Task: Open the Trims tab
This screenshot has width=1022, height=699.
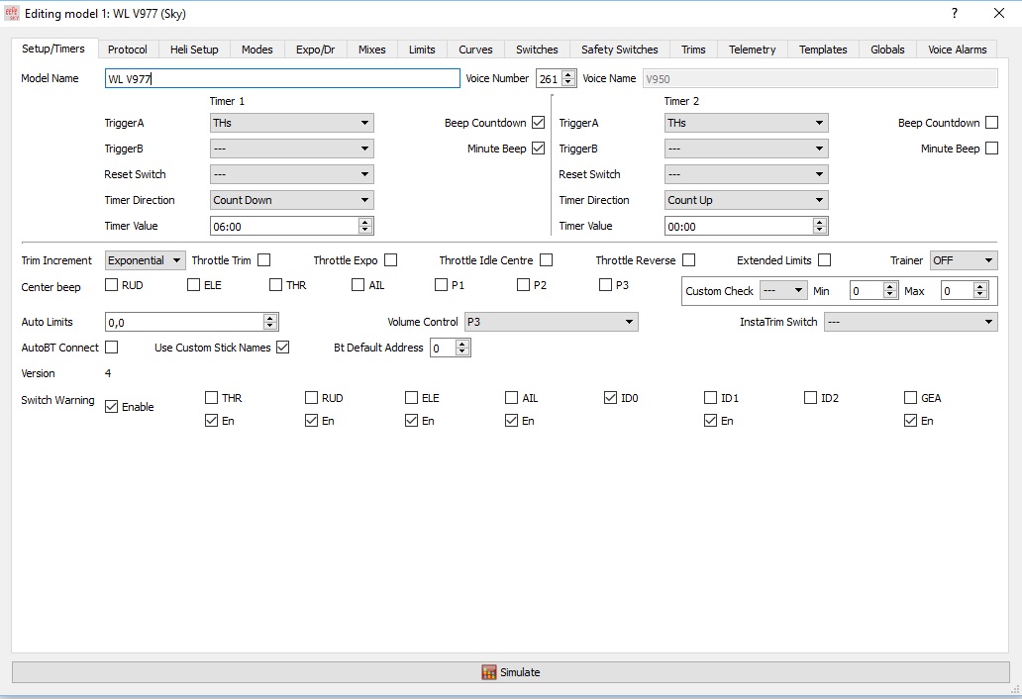Action: pyautogui.click(x=693, y=50)
